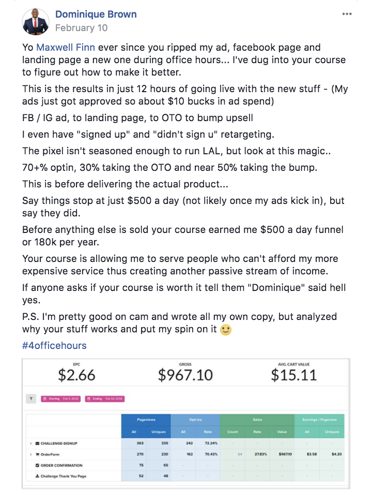Click Dominique Brown's profile picture
372x496 pixels.
click(x=35, y=21)
